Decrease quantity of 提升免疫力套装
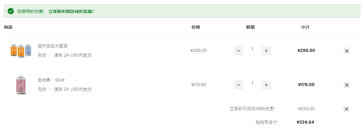 click(x=238, y=51)
